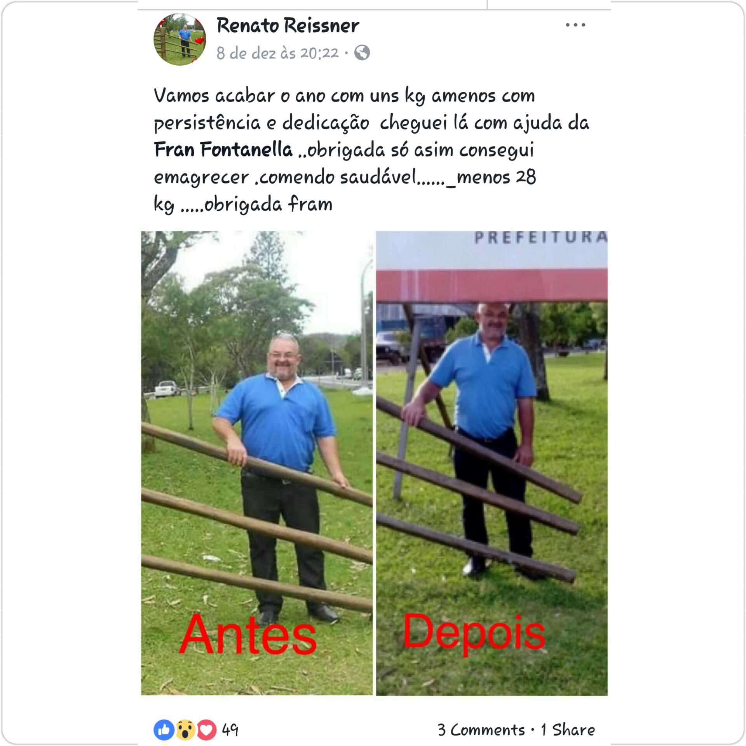The height and width of the screenshot is (746, 746).
Task: Click the post caption text
Action: click(371, 150)
